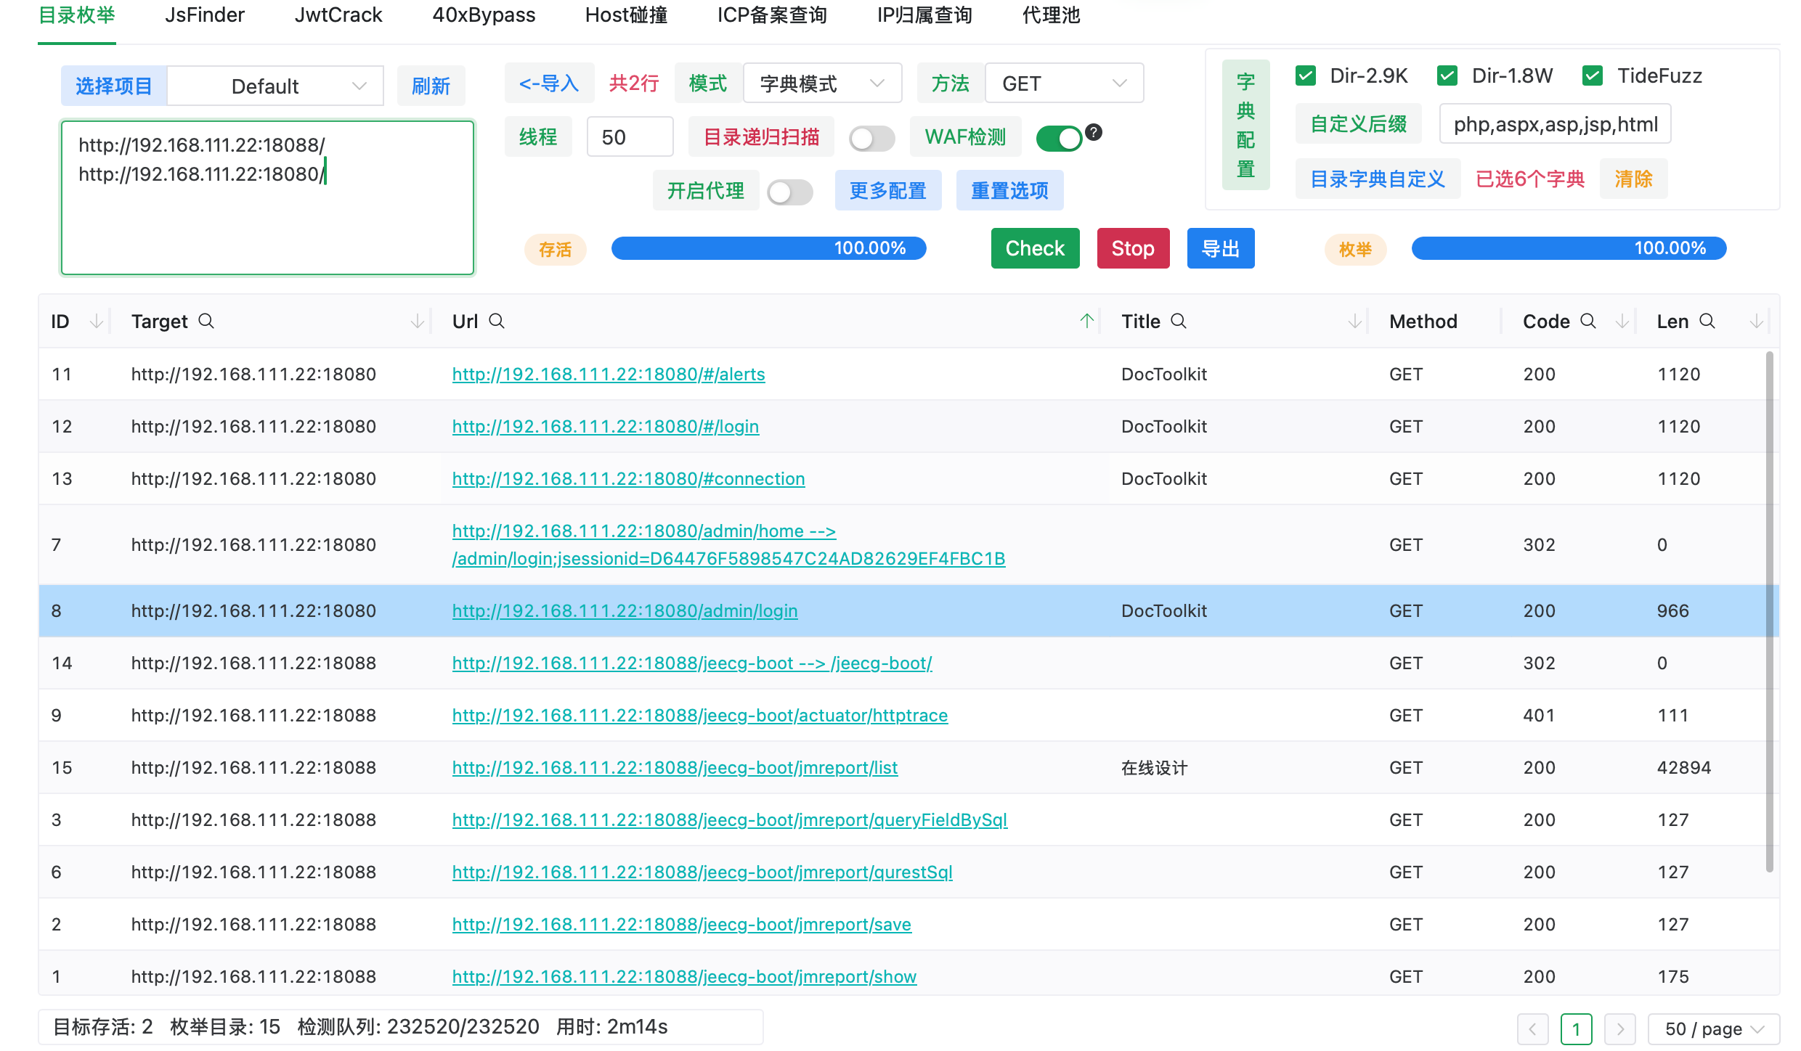Click the search icon next to Url header
Image resolution: width=1801 pixels, height=1051 pixels.
(x=497, y=321)
